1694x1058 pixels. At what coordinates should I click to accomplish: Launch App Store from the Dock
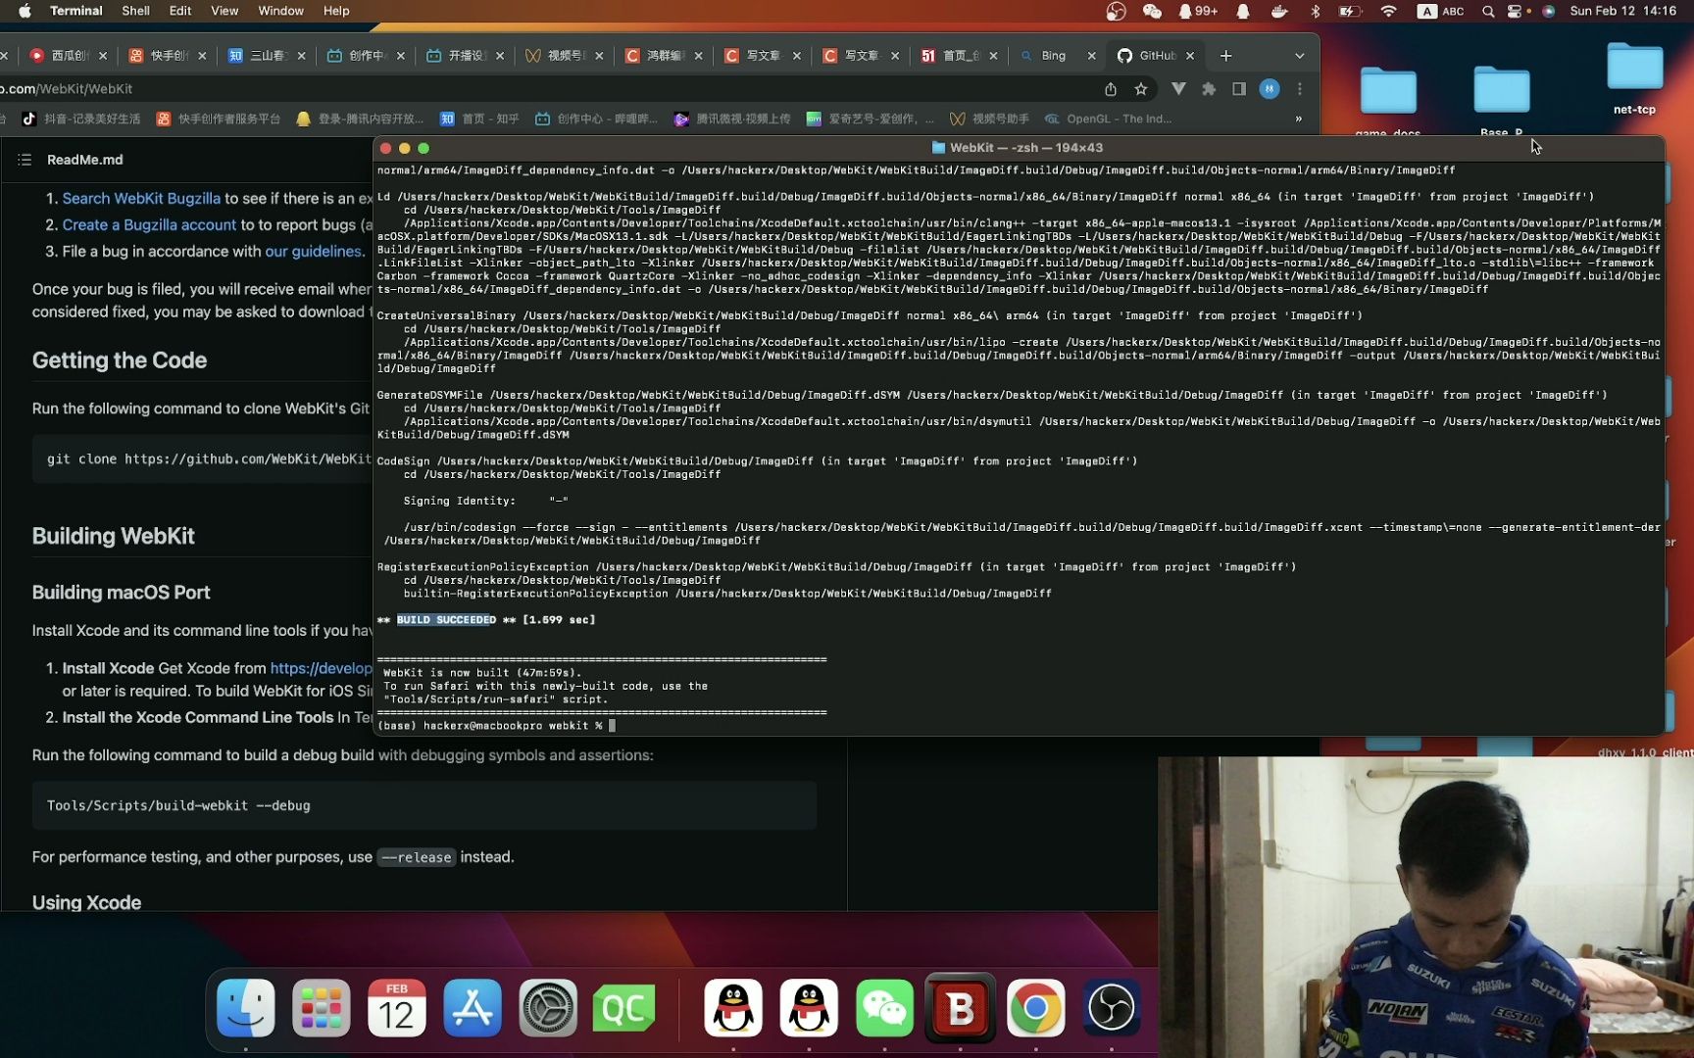click(x=472, y=1007)
